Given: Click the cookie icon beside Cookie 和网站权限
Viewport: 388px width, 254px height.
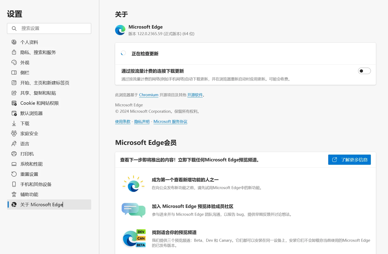Looking at the screenshot, I should [x=14, y=103].
